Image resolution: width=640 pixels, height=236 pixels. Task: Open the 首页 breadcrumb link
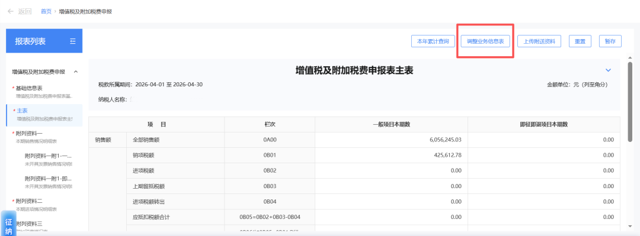pyautogui.click(x=46, y=11)
